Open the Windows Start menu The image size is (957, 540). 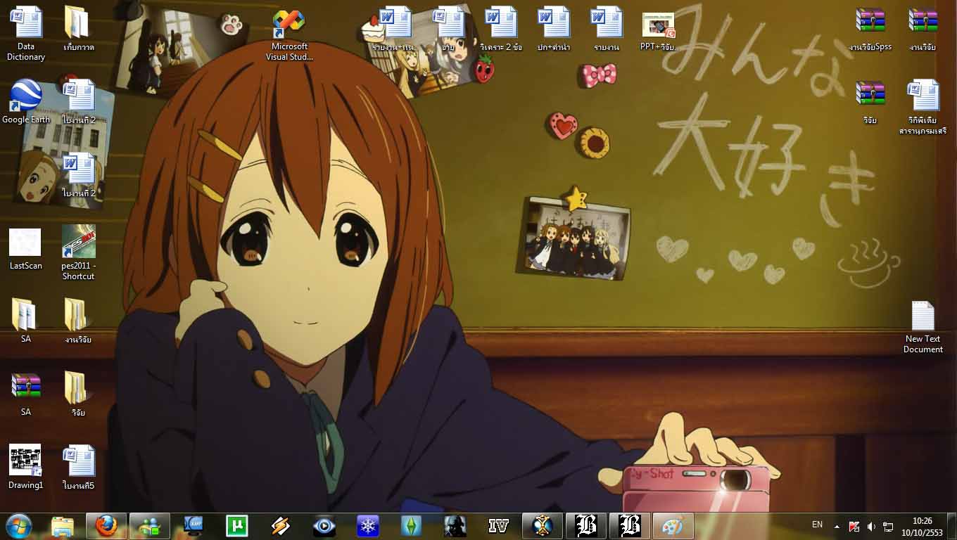(19, 526)
